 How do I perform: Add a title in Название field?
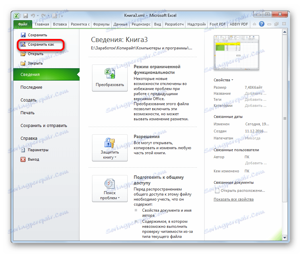click(256, 93)
